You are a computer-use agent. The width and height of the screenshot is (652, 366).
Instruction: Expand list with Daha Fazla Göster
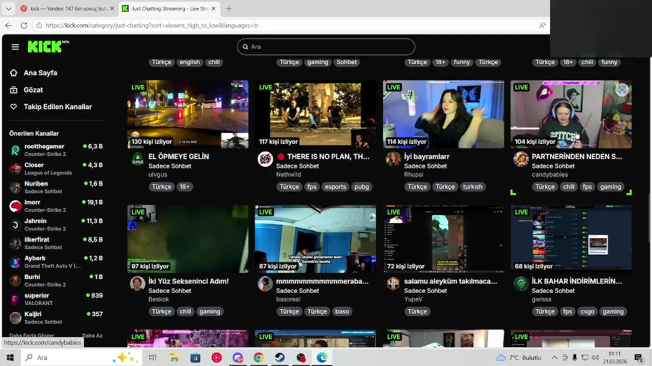pos(32,335)
